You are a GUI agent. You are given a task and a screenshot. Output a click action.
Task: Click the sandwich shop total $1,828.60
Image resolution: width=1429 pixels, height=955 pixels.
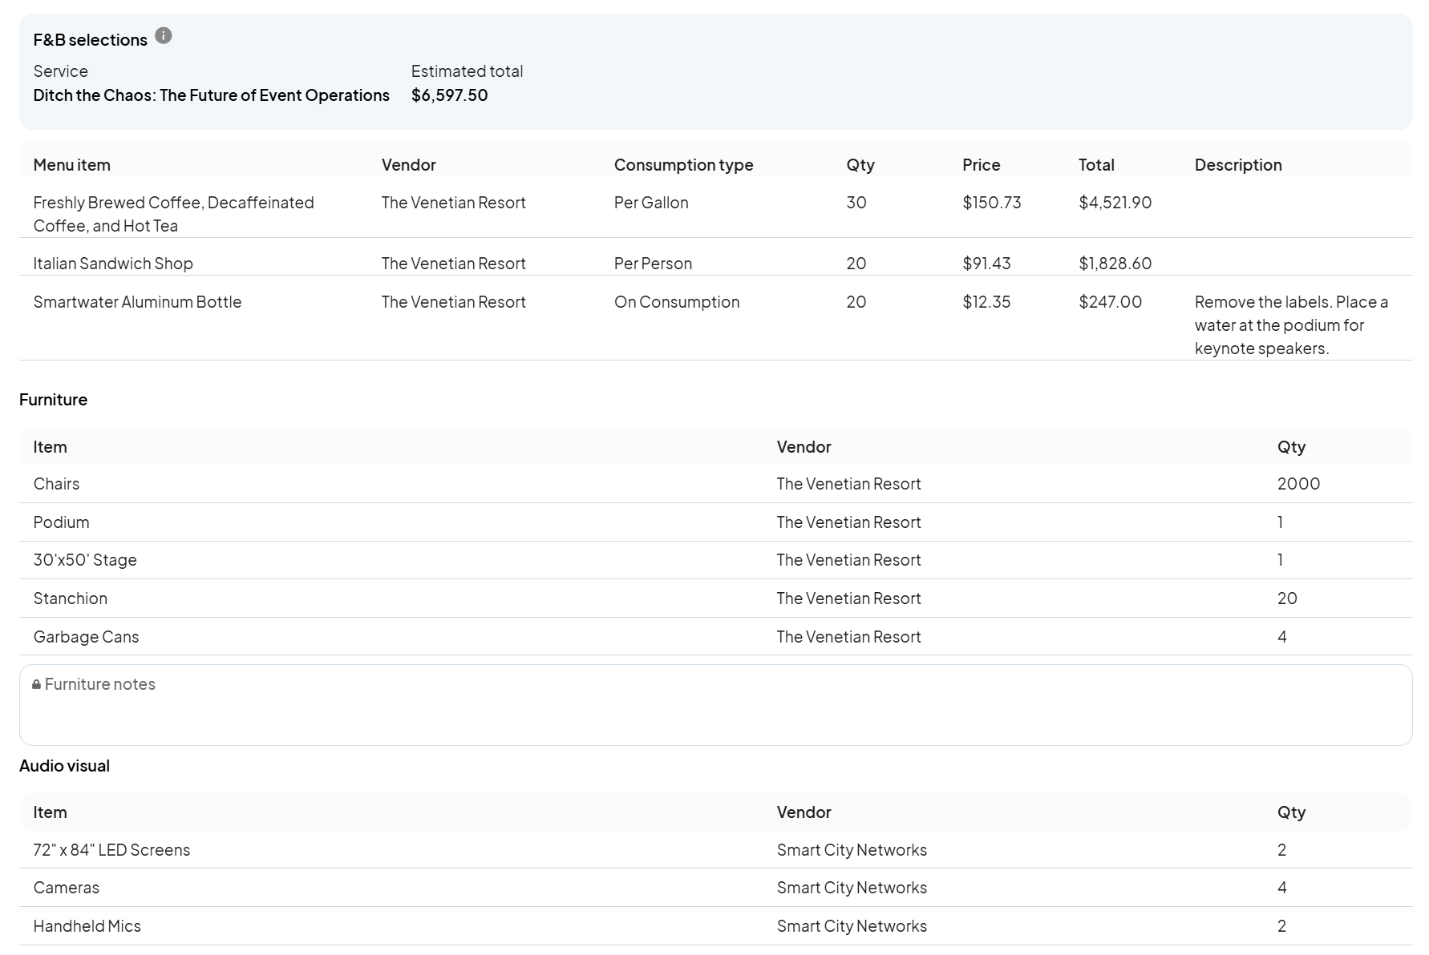1115,264
